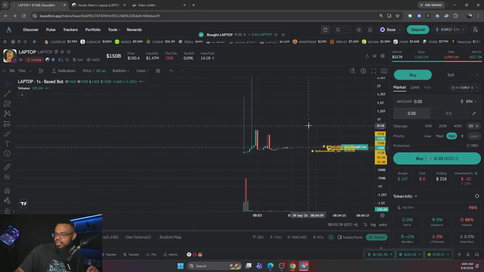Open the candlestick chart type selector
The height and width of the screenshot is (272, 484).
pos(41,71)
